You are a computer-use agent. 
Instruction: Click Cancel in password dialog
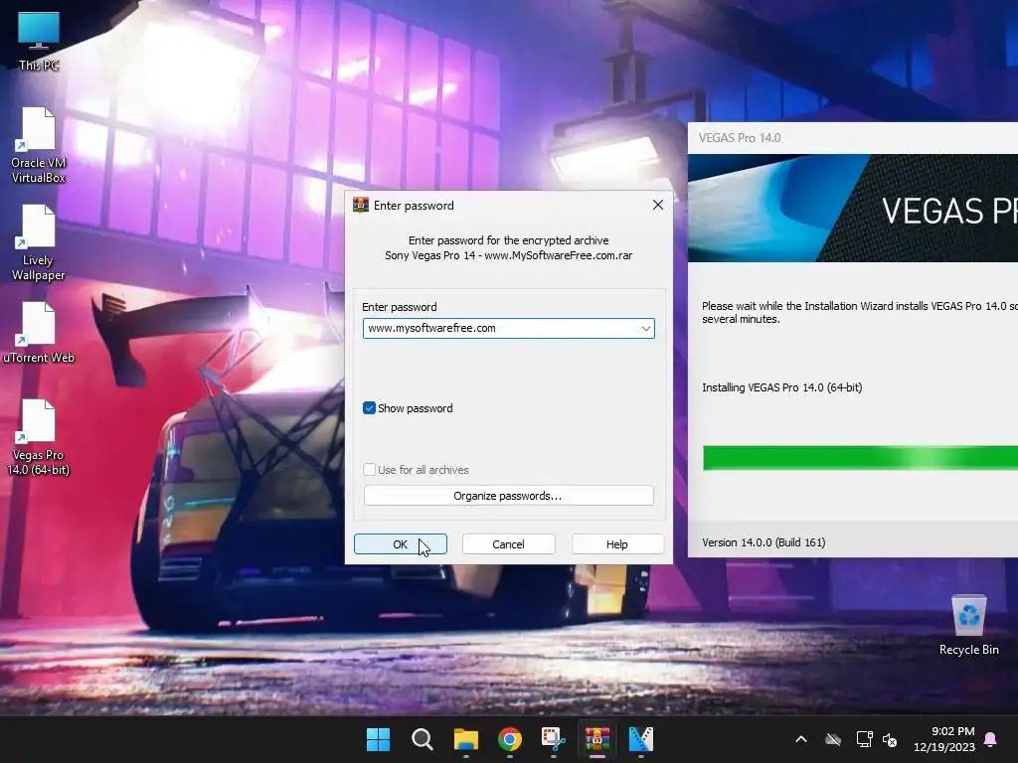pyautogui.click(x=508, y=544)
